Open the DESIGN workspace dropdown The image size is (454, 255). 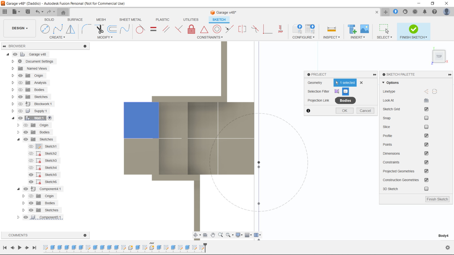20,28
